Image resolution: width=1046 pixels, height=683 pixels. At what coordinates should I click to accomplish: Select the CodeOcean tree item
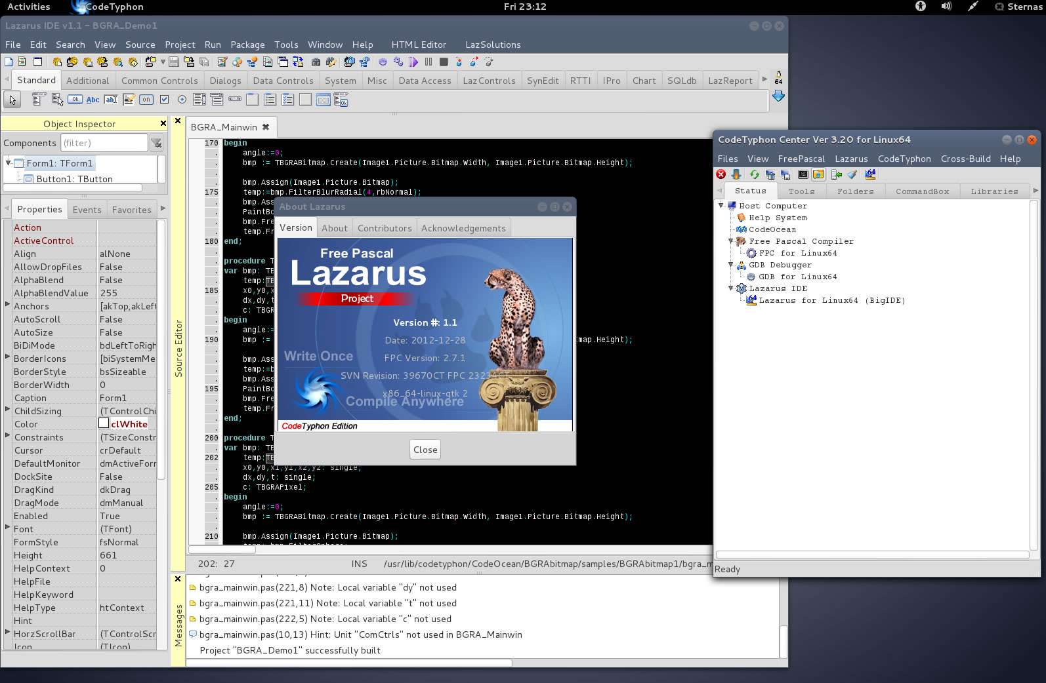tap(772, 229)
